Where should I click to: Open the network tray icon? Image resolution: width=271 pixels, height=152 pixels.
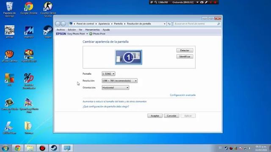(246, 148)
